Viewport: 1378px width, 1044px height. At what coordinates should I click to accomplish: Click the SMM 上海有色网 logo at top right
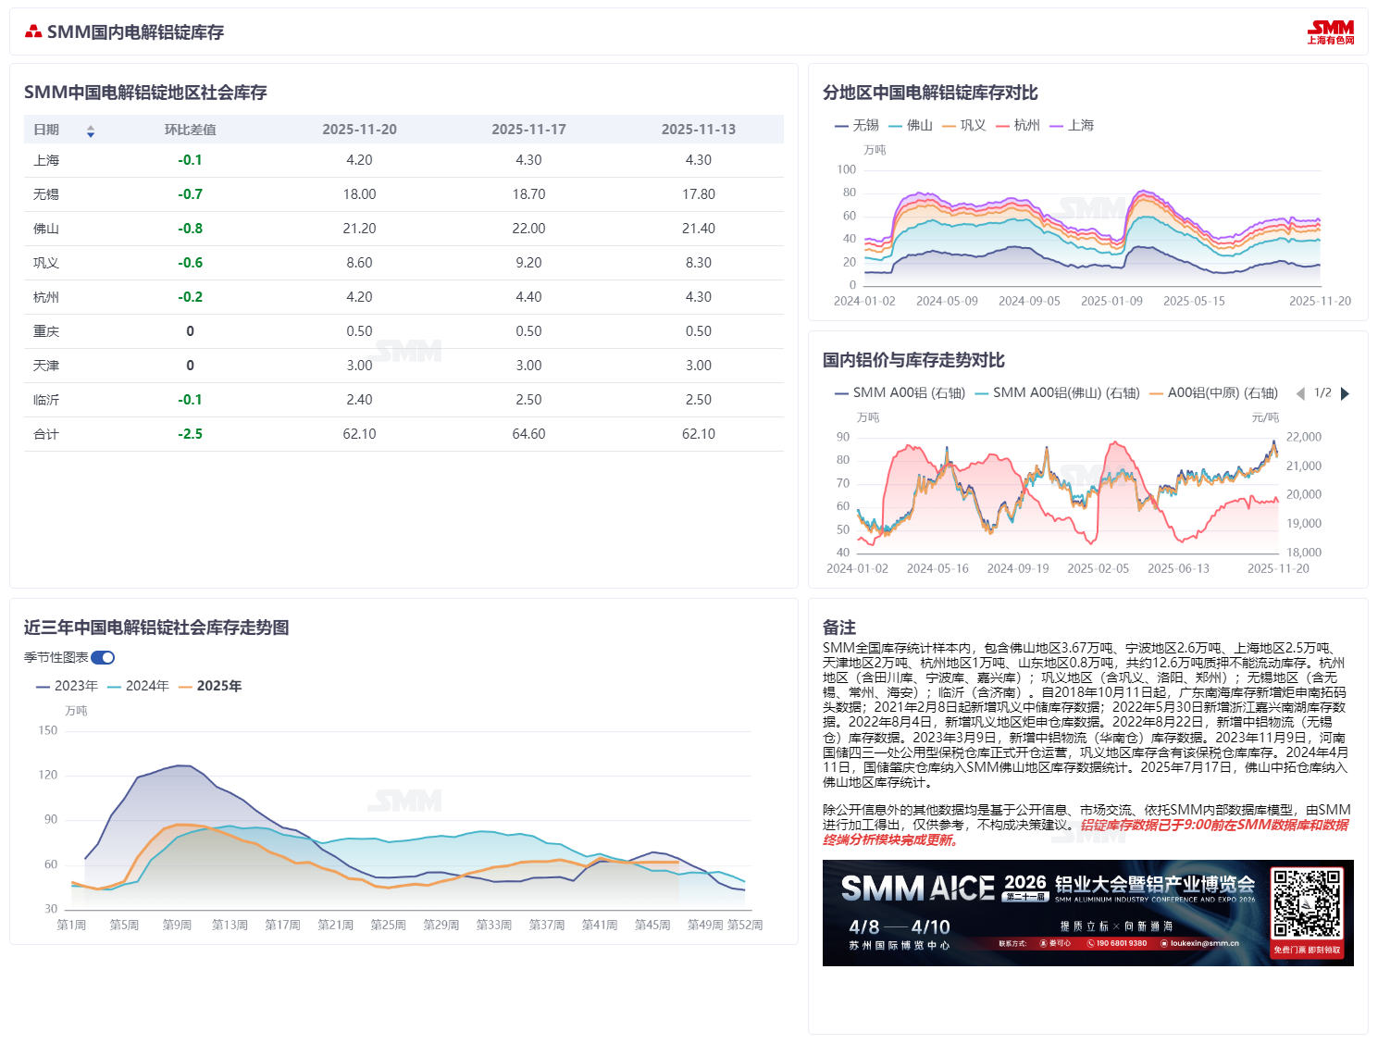point(1331,31)
